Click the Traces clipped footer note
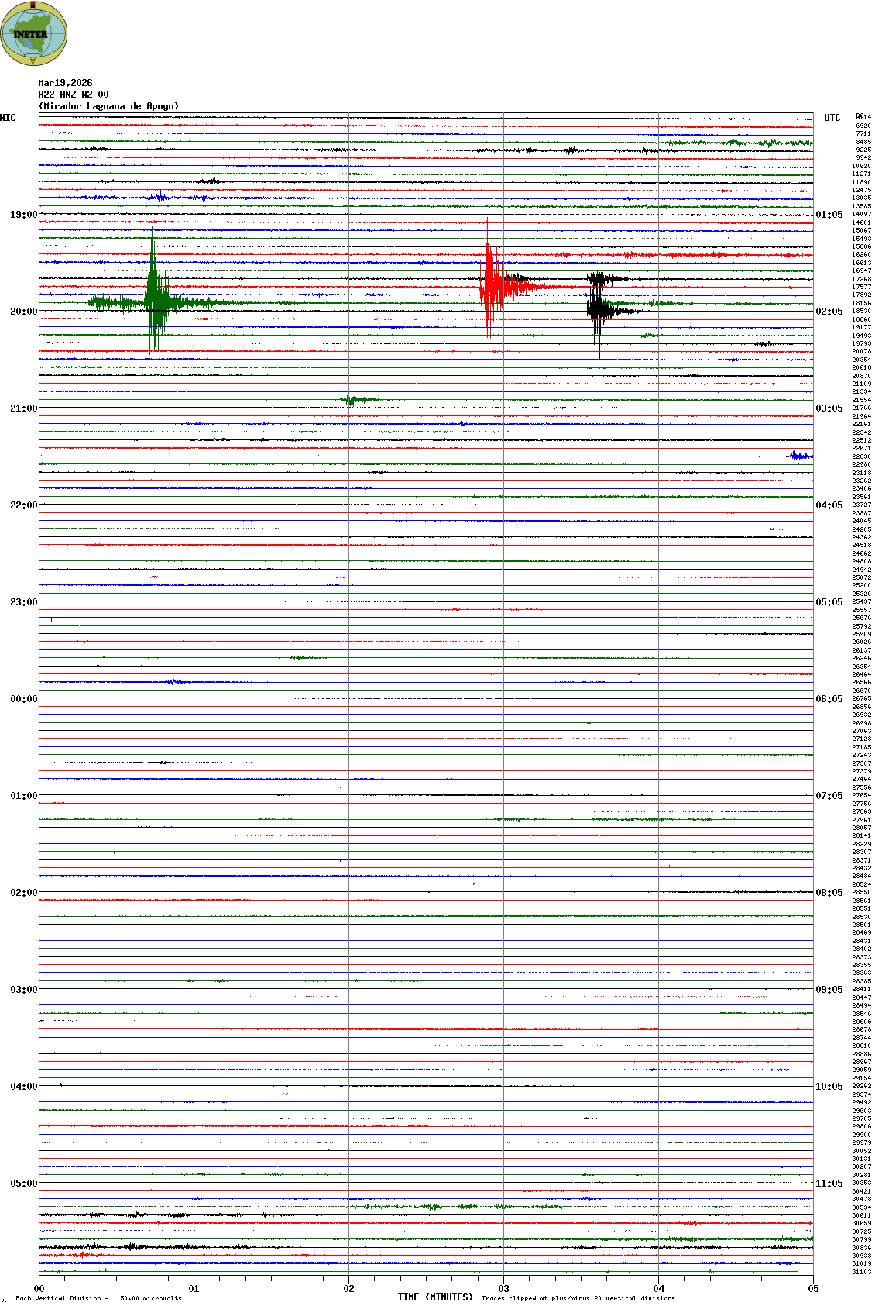The height and width of the screenshot is (1309, 875). pyautogui.click(x=578, y=1298)
